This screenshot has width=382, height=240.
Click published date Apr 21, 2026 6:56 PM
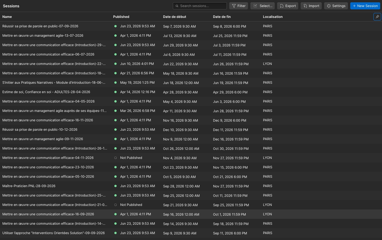(x=137, y=73)
